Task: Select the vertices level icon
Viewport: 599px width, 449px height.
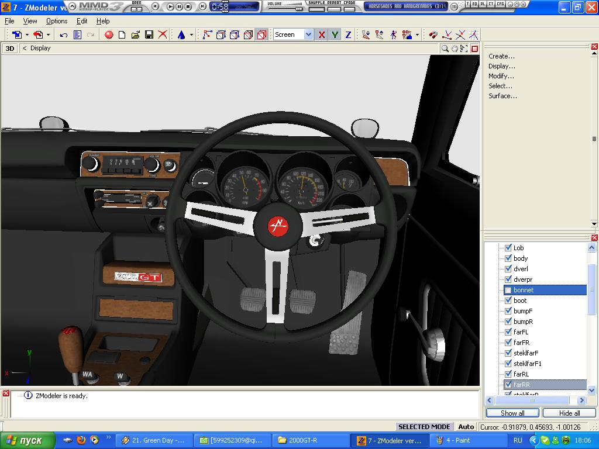Action: click(x=207, y=35)
